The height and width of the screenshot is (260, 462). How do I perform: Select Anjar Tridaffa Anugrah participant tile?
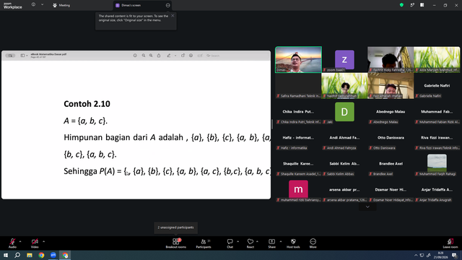coord(437,190)
